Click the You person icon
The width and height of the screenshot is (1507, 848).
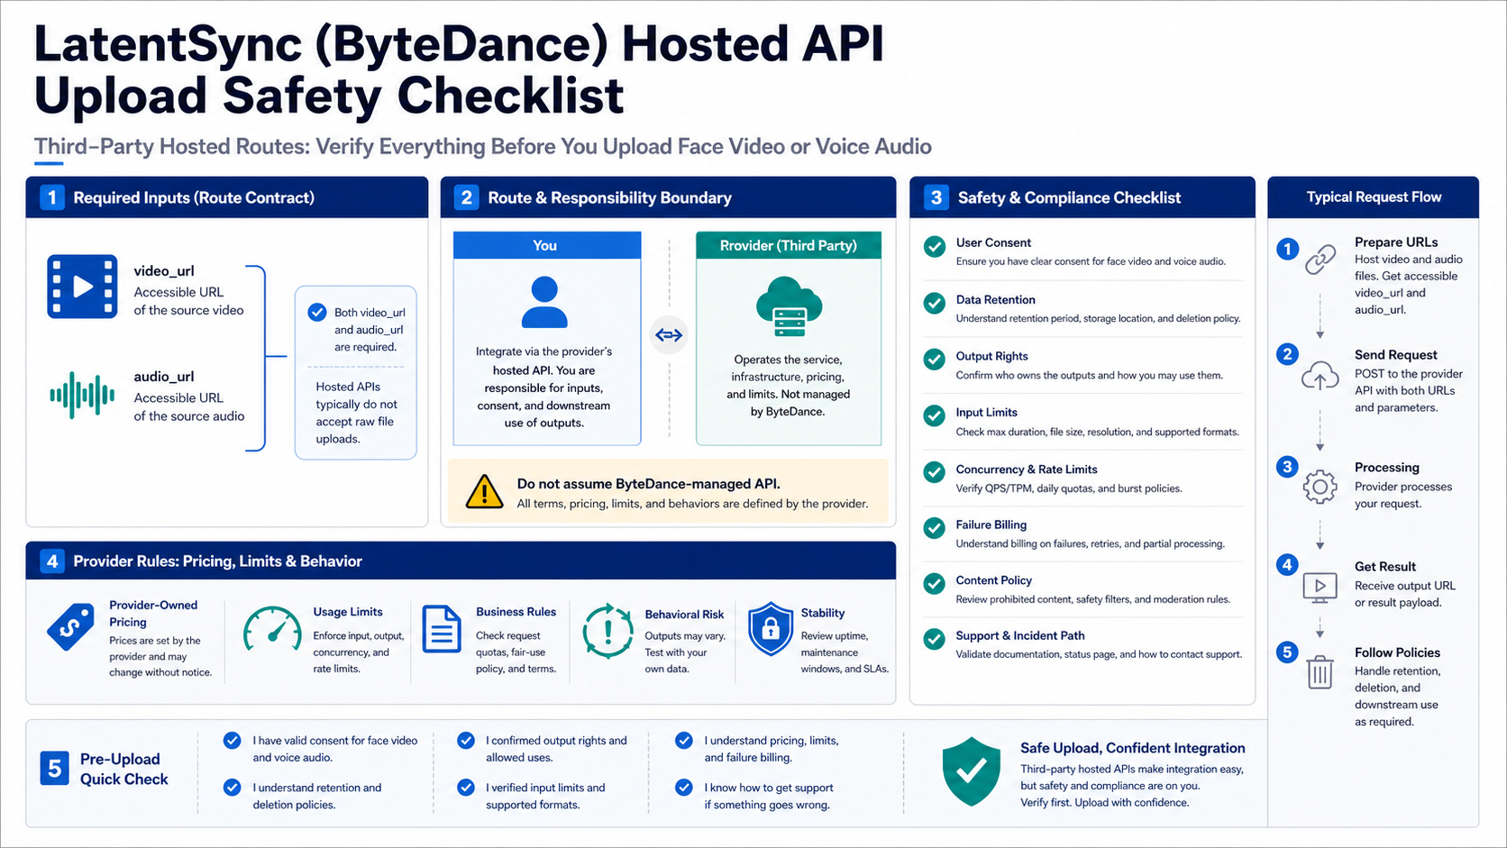[x=544, y=302]
